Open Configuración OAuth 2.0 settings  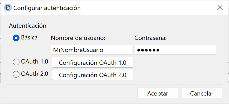92,75
